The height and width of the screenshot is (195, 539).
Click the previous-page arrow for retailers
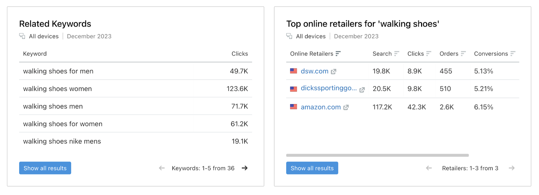pos(428,168)
